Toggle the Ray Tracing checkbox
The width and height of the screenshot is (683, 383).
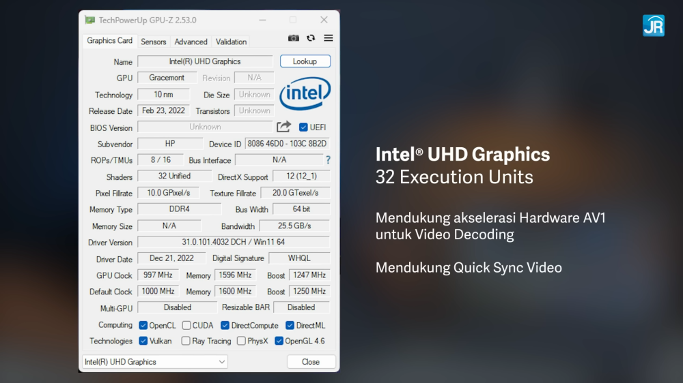[186, 341]
